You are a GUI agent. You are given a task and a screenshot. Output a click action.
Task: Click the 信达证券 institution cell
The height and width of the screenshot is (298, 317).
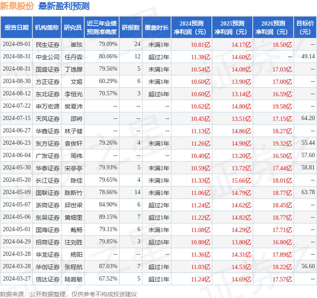[48, 279]
